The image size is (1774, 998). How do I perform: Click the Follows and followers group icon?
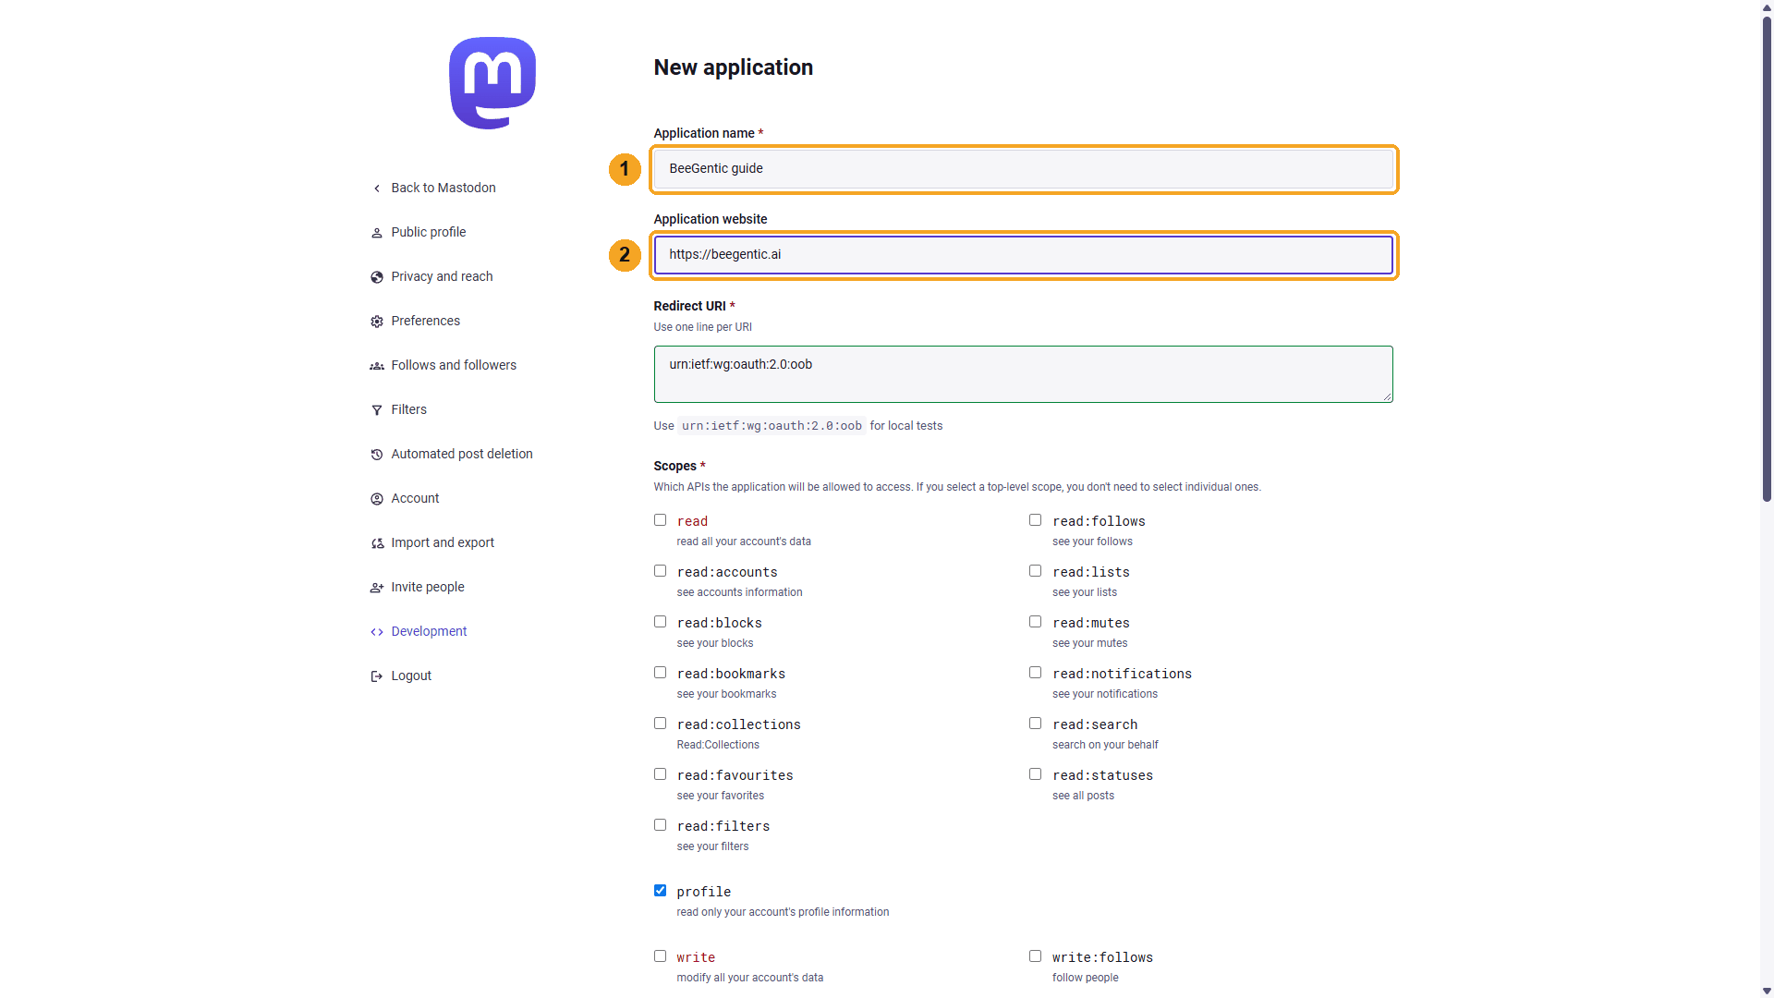[377, 366]
